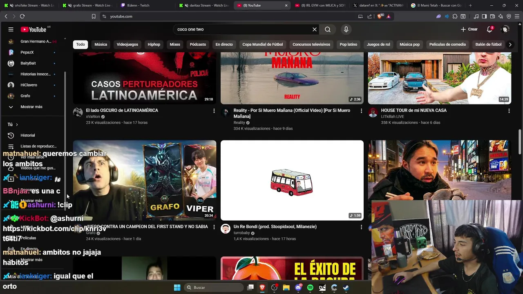Open the video titled HOUSE TOUR de mi NUEVA CASA
The height and width of the screenshot is (294, 523).
(413, 110)
